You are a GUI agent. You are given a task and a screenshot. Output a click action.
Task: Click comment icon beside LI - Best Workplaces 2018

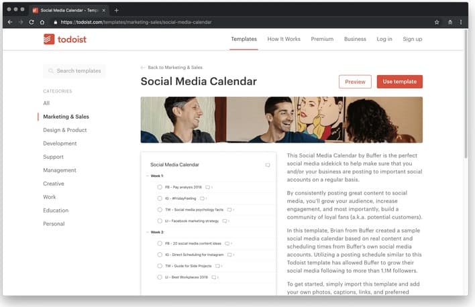click(214, 277)
